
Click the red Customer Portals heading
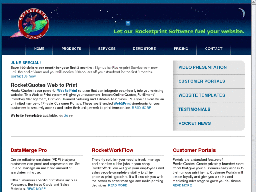pos(194,150)
